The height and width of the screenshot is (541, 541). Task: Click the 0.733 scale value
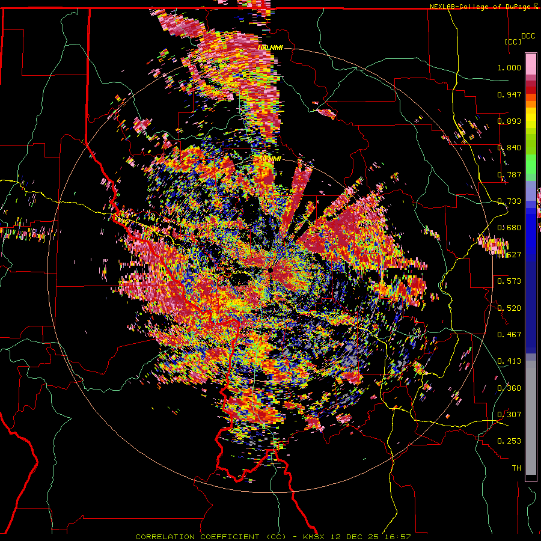[x=509, y=201]
